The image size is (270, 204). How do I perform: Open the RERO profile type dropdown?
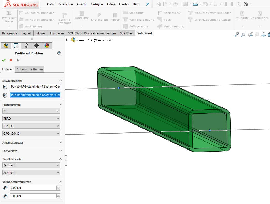(31, 119)
